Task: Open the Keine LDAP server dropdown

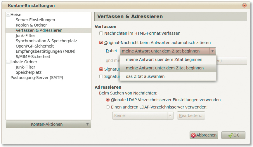Action: pos(143,116)
